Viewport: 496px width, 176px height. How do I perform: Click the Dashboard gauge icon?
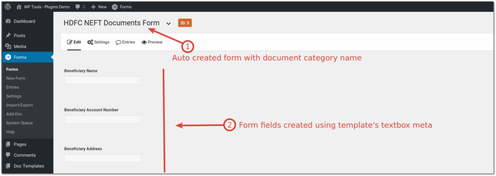(8, 21)
